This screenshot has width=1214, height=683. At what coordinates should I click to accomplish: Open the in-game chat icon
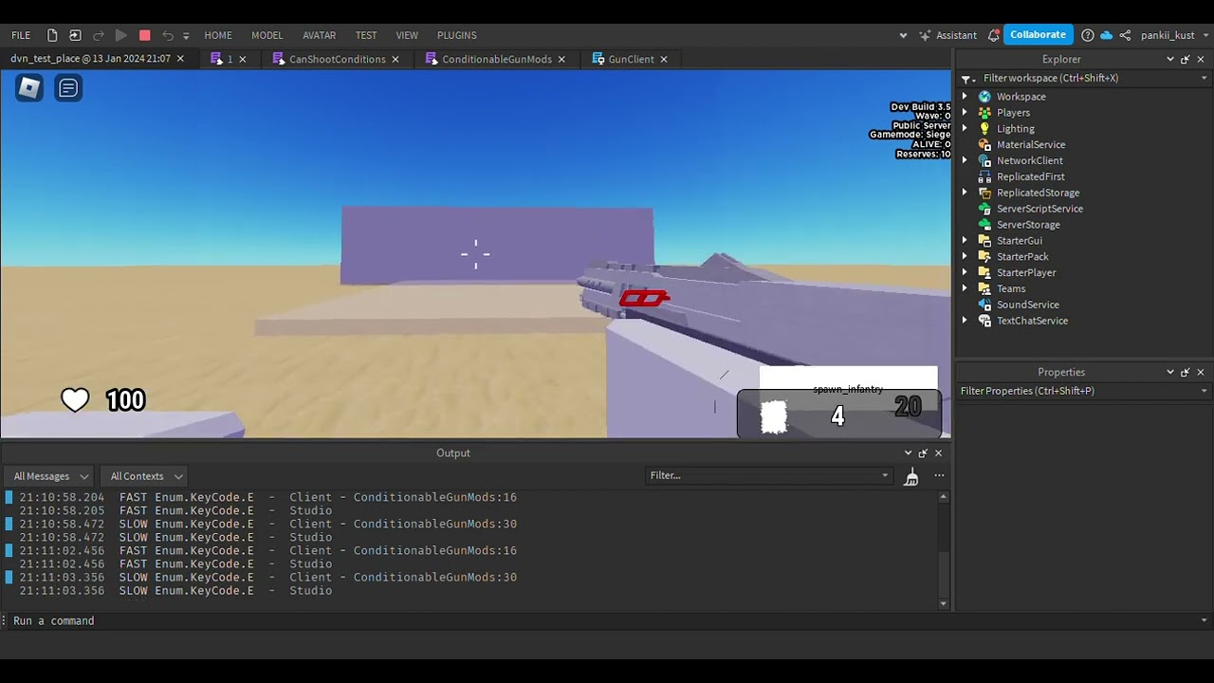pyautogui.click(x=68, y=88)
